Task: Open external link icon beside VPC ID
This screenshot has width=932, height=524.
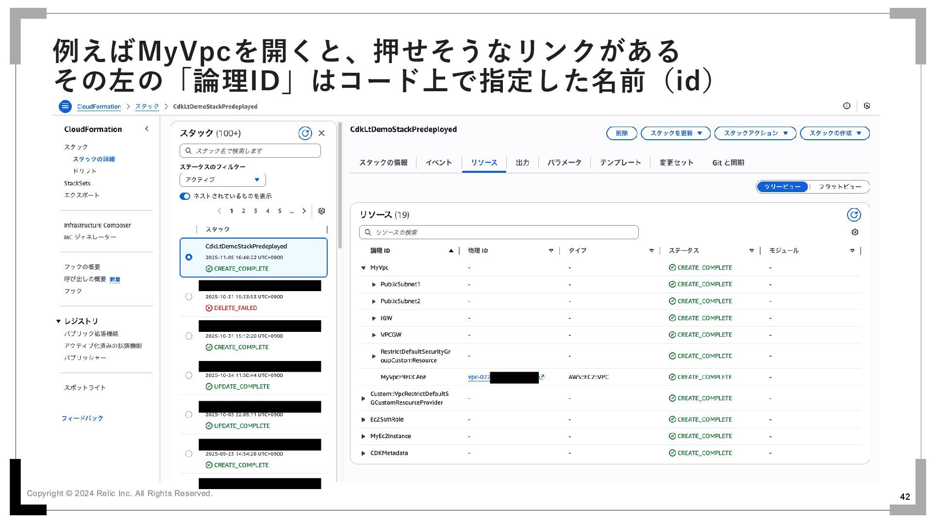Action: (x=542, y=377)
